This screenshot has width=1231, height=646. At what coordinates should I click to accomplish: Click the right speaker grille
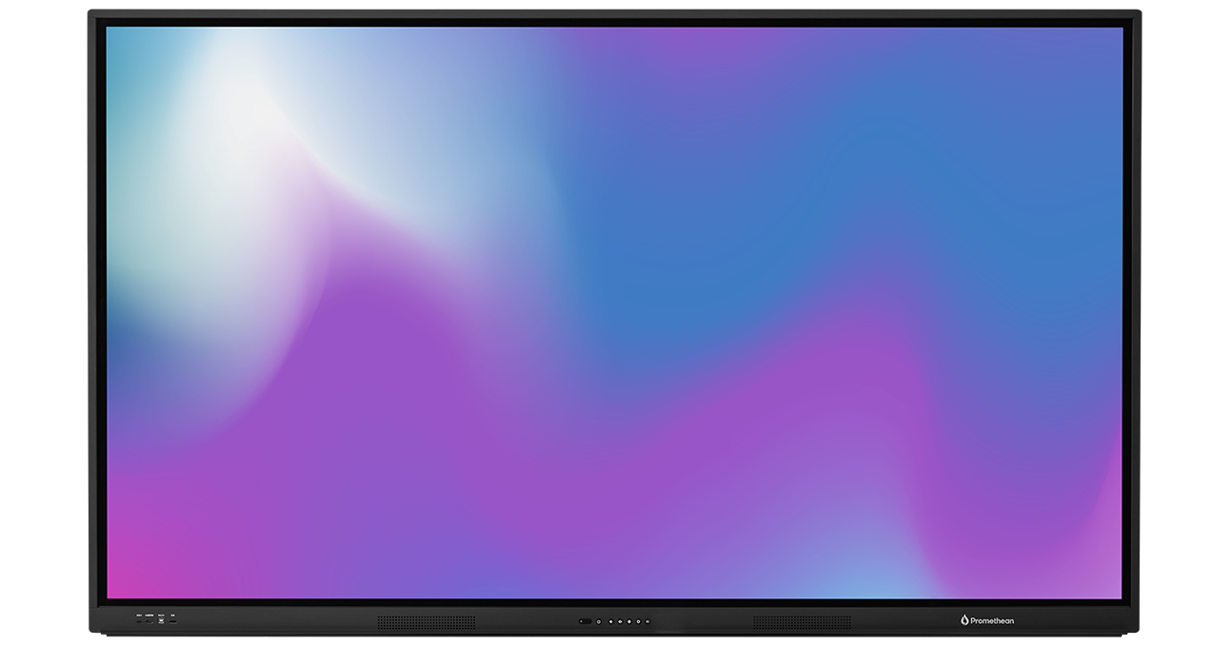[802, 622]
